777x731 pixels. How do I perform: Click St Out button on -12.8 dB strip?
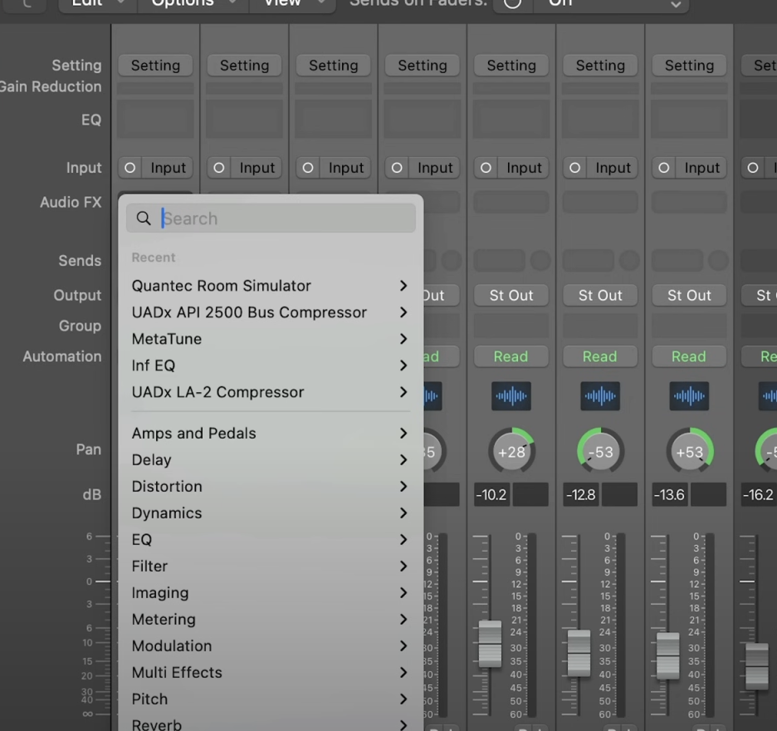click(x=600, y=295)
